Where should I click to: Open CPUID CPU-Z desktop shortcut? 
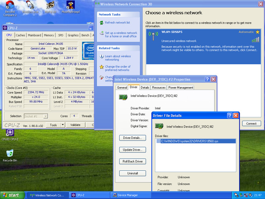coord(10,135)
